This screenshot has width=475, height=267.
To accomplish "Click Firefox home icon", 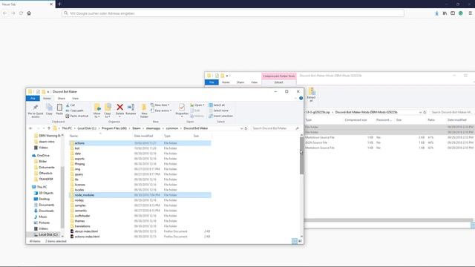I will click(x=29, y=13).
